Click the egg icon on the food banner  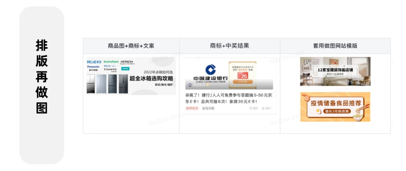pos(318,111)
